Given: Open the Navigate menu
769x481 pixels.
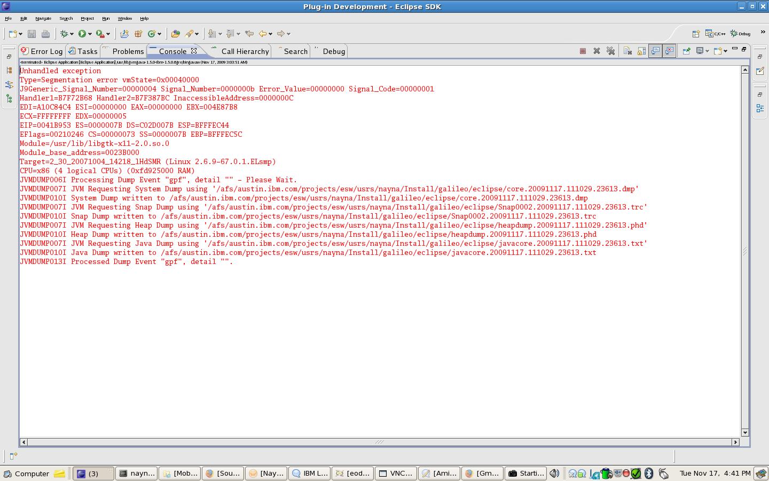Looking at the screenshot, I should tap(43, 18).
